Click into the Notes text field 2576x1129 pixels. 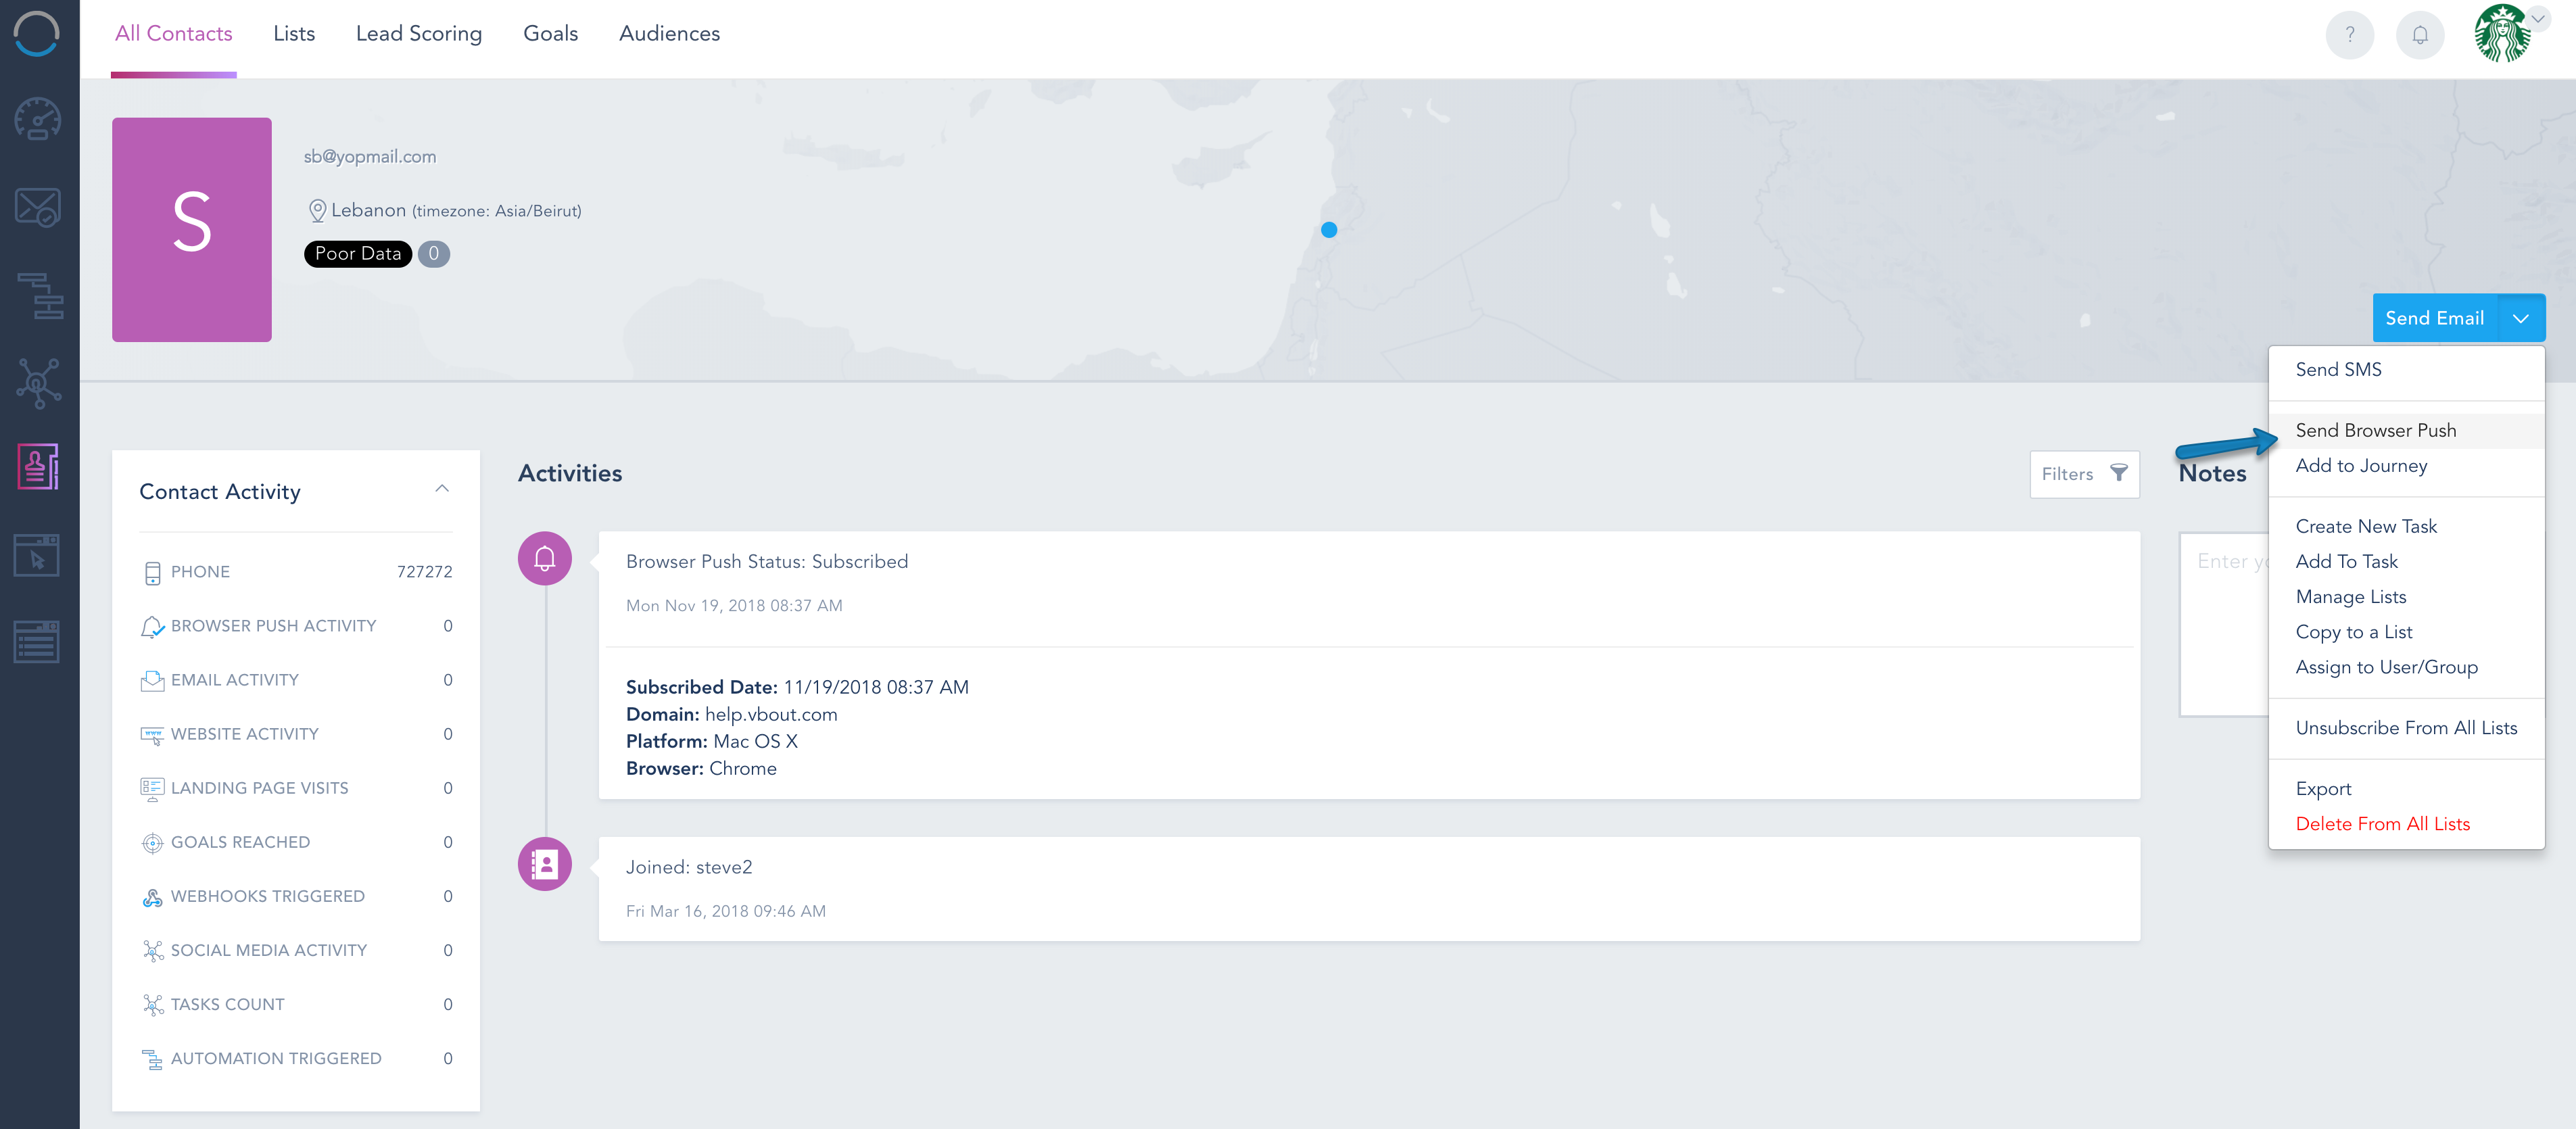[2224, 624]
